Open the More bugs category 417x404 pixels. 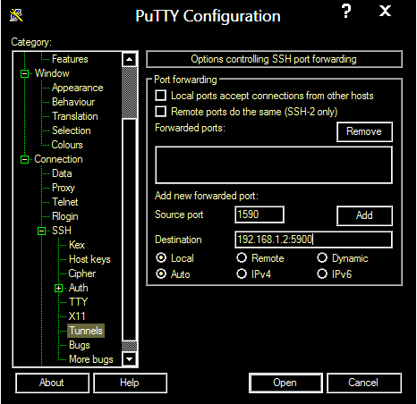[x=91, y=359]
